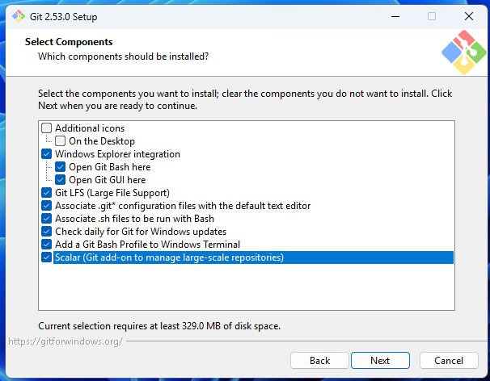Open the gitforwindows.org link
This screenshot has height=381, width=490.
[x=65, y=341]
